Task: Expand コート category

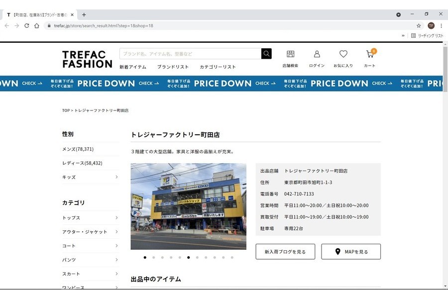Action: coord(90,246)
